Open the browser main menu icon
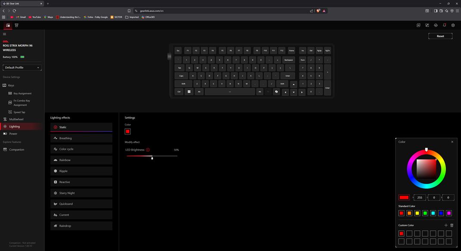Viewport: 461px width, 251px height. 457,11
